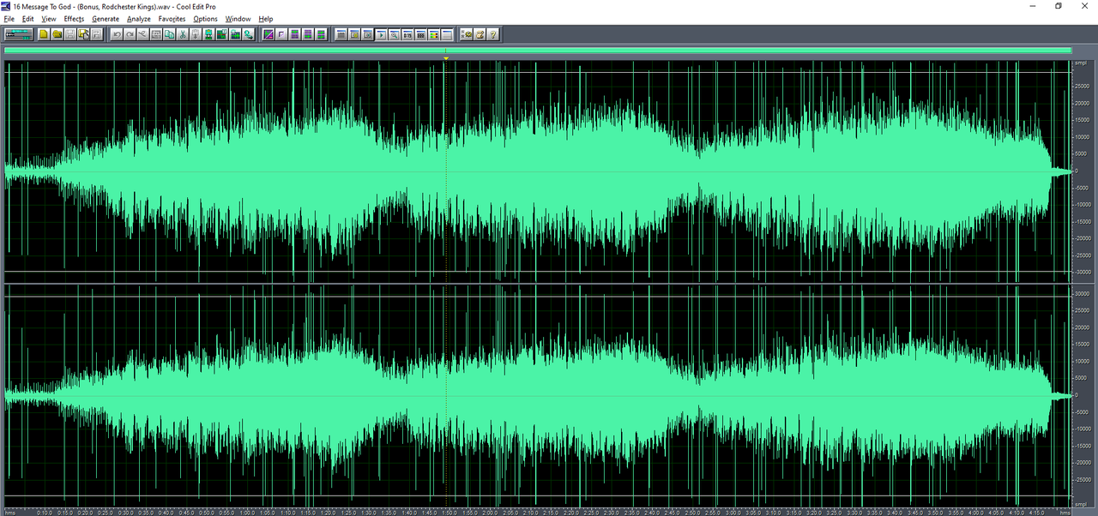1098x516 pixels.
Task: Open the Generate menu
Action: [106, 19]
